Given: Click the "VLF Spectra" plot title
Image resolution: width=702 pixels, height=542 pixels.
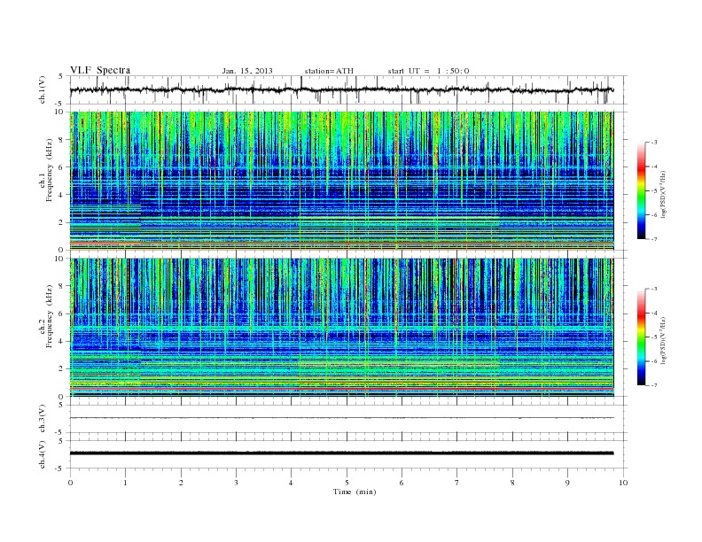Looking at the screenshot, I should (x=100, y=70).
